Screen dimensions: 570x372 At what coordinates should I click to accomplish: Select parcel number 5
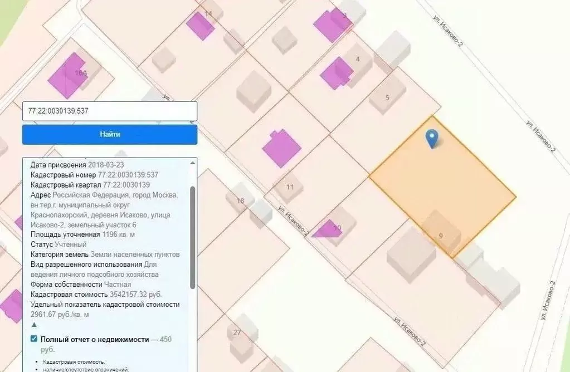click(387, 98)
